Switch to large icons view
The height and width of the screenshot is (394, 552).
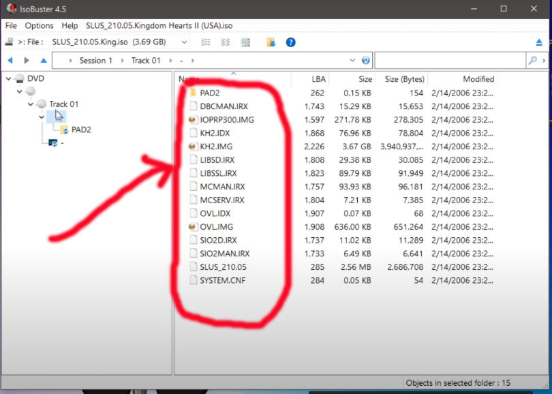(x=245, y=42)
